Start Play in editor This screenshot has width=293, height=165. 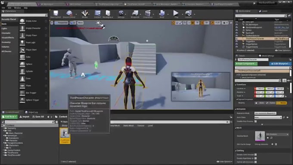(x=176, y=14)
